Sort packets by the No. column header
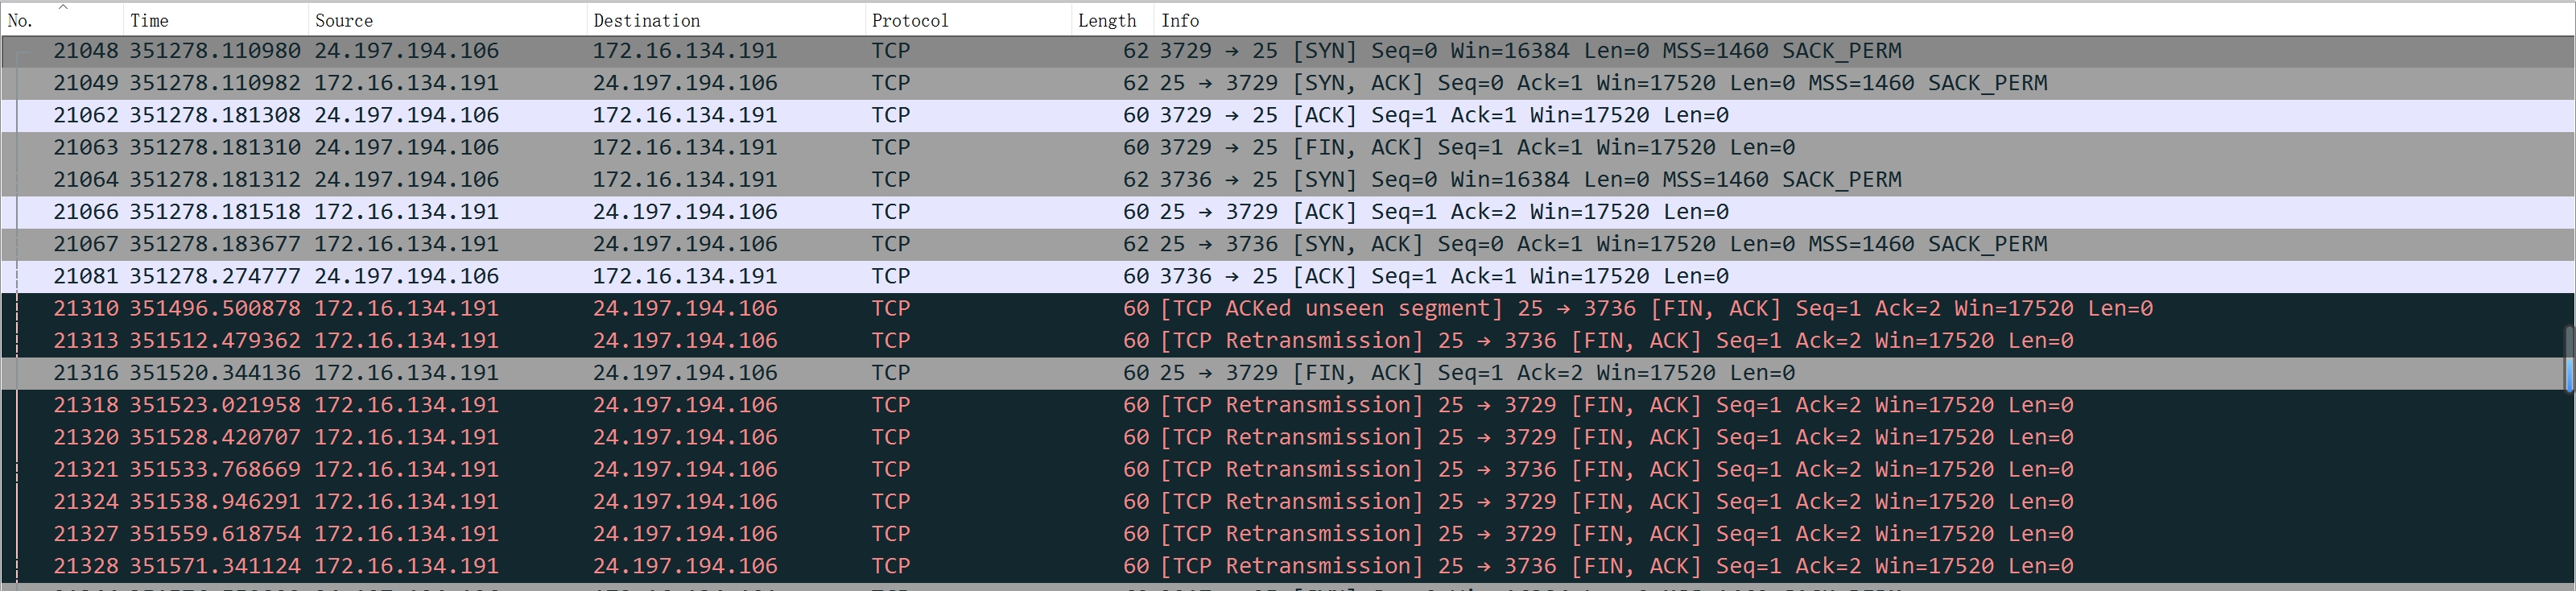This screenshot has height=591, width=2576. [20, 20]
